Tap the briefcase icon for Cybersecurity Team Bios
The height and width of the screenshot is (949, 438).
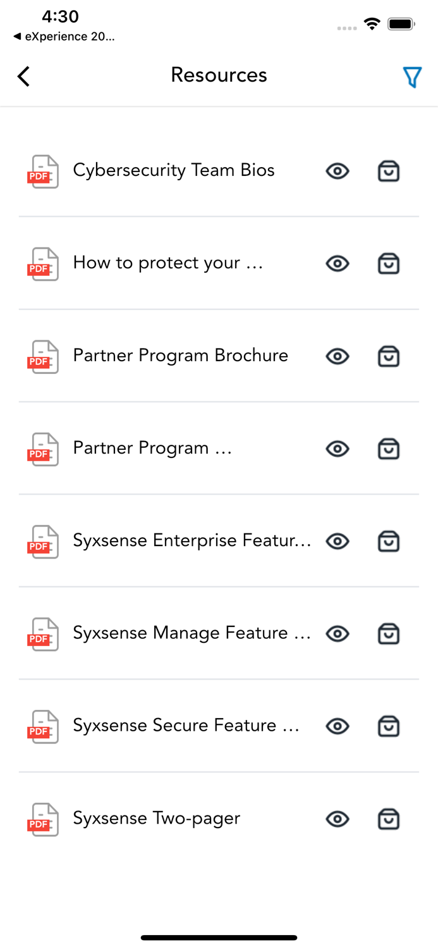point(389,171)
